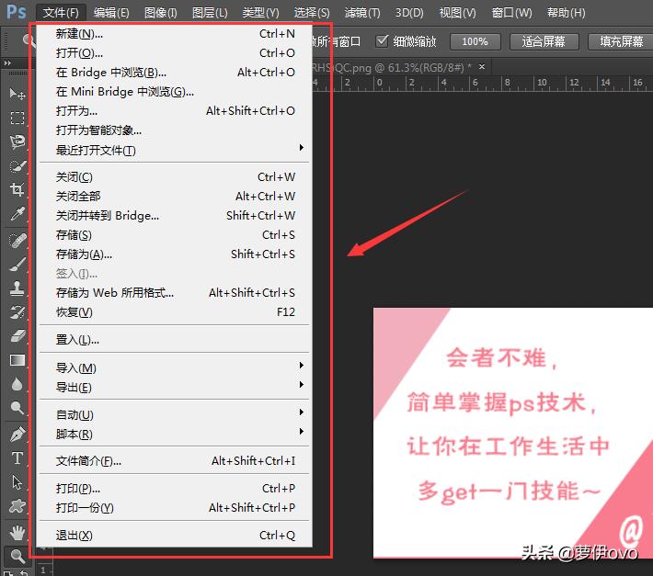Select the Spot Healing Brush tool
653x576 pixels.
17,241
